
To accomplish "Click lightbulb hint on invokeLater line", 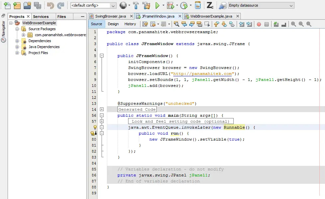I will (95, 127).
